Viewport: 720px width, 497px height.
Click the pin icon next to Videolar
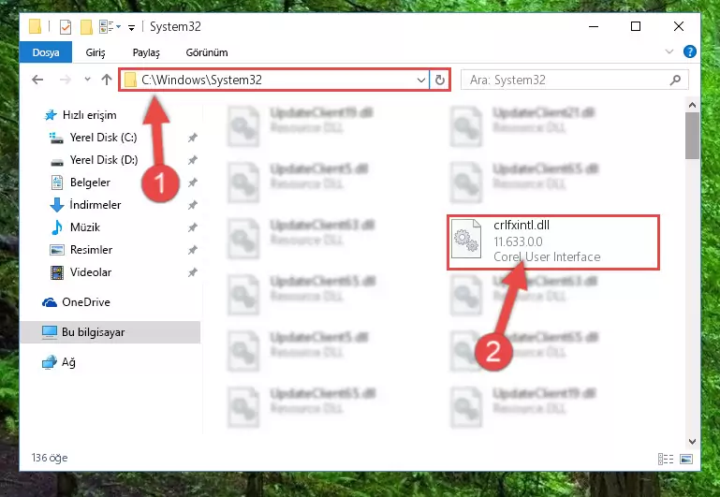pos(192,272)
